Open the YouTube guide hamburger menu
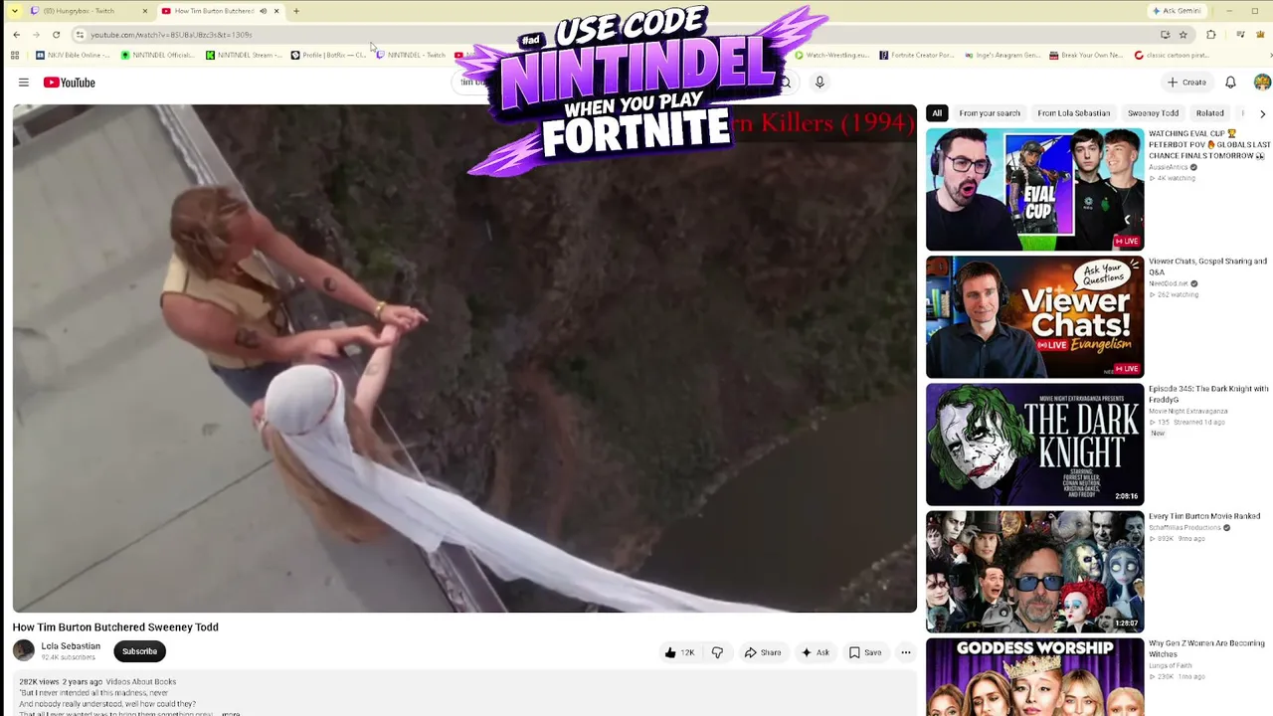The image size is (1273, 716). [24, 83]
